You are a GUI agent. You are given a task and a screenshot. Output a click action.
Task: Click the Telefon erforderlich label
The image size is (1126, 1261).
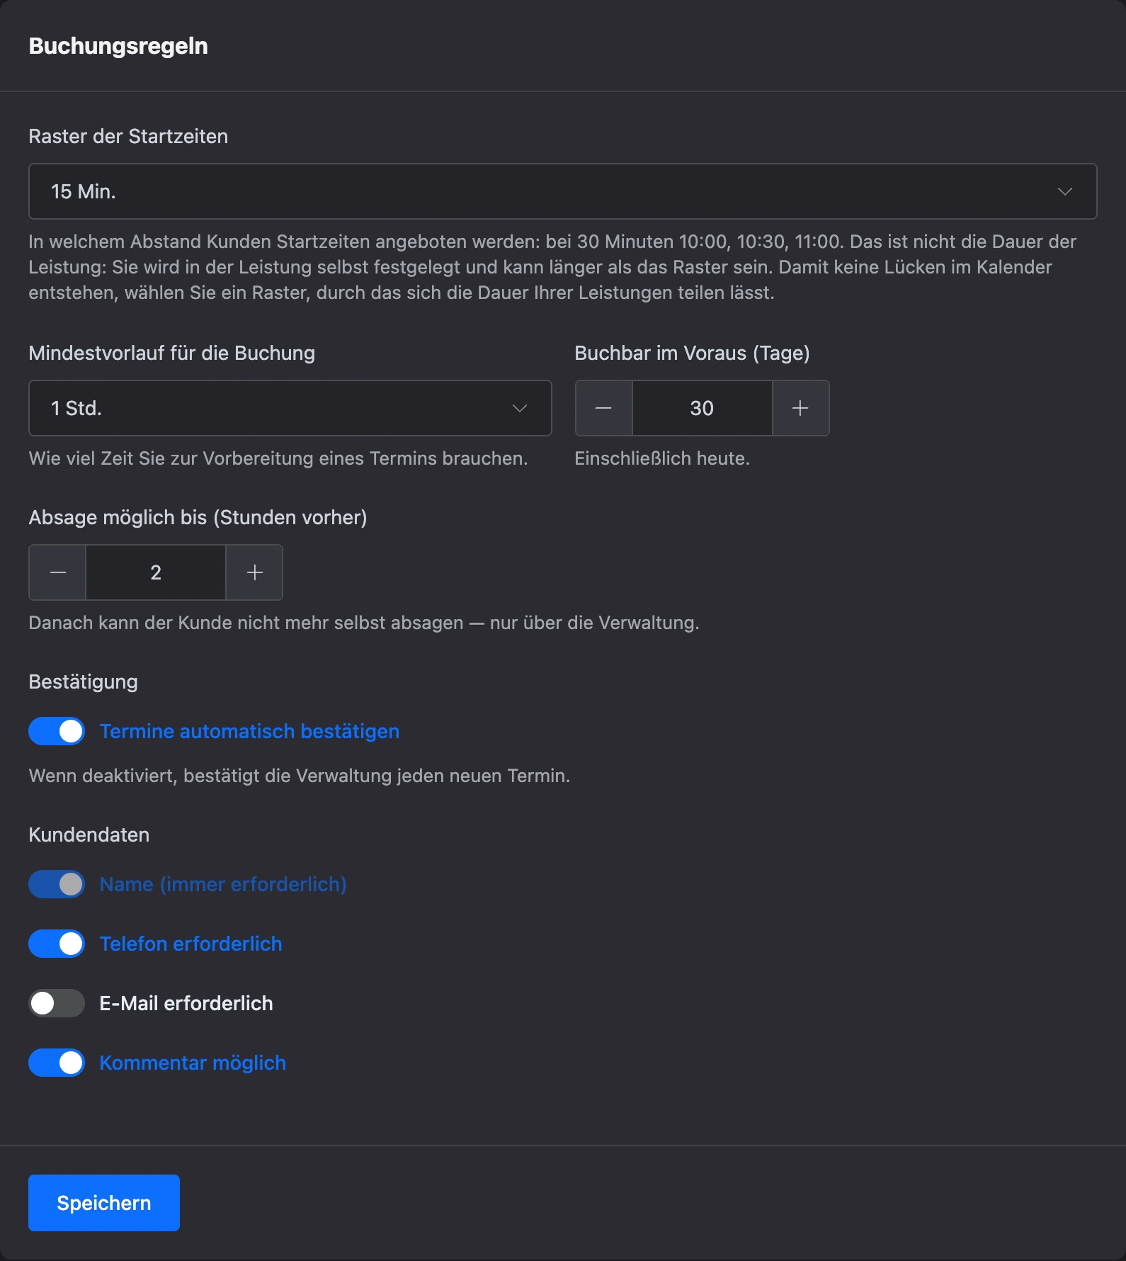click(x=190, y=944)
